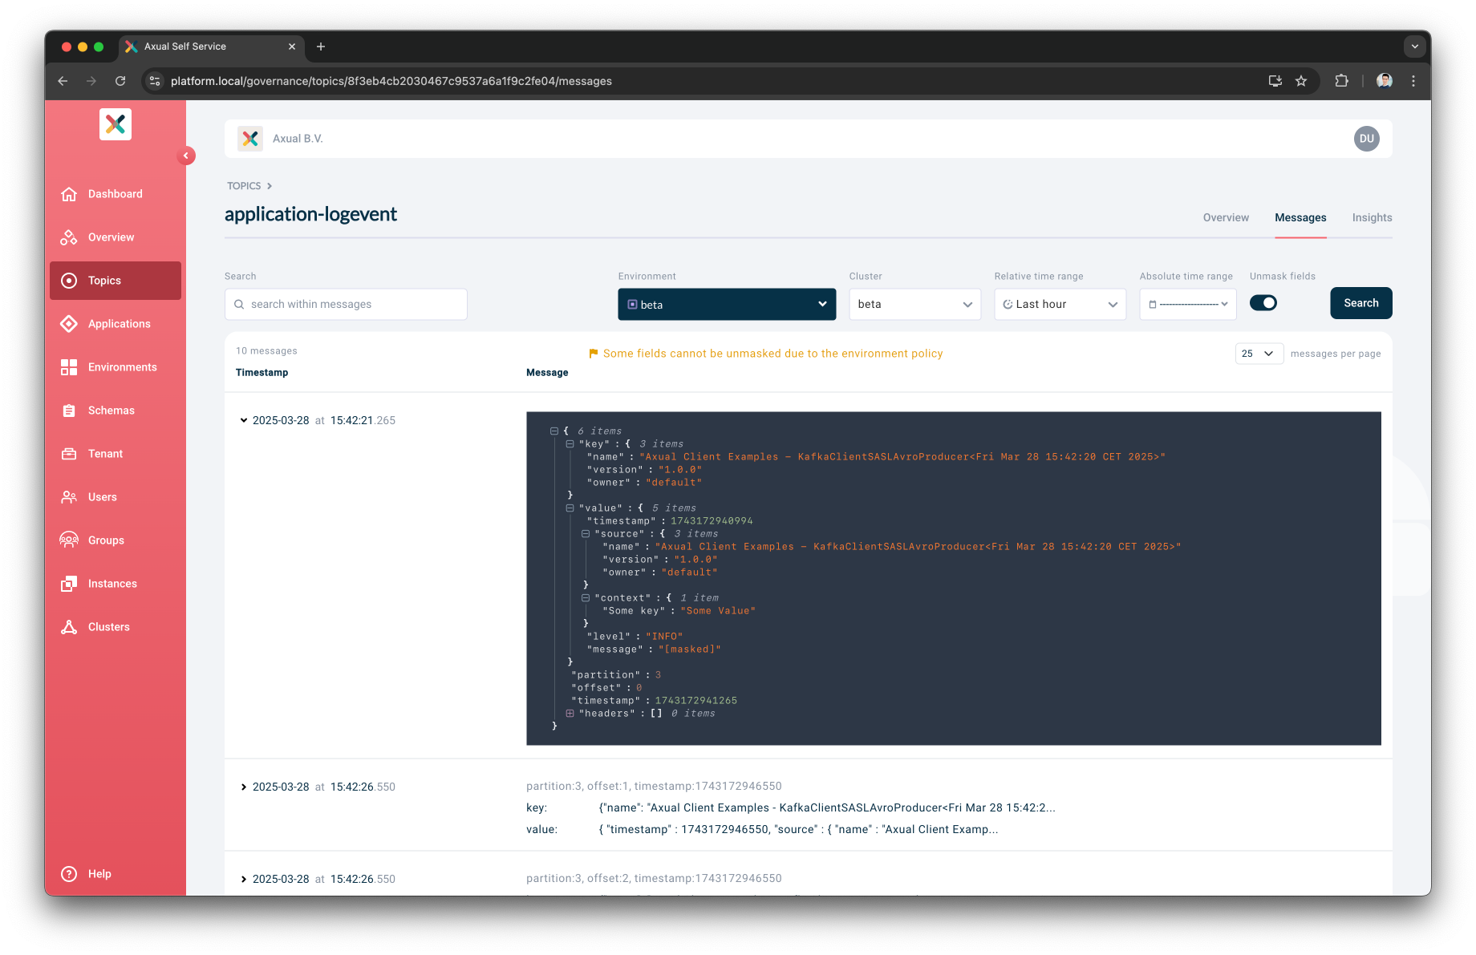Image resolution: width=1476 pixels, height=955 pixels.
Task: Open the Schemas clipboard icon in sidebar
Action: tap(69, 411)
